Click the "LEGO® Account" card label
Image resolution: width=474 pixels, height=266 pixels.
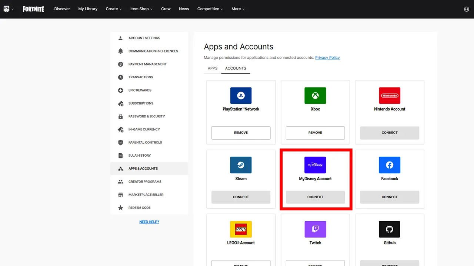pos(241,243)
